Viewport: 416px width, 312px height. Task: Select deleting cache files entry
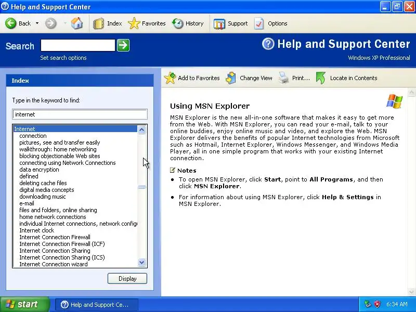pyautogui.click(x=43, y=183)
